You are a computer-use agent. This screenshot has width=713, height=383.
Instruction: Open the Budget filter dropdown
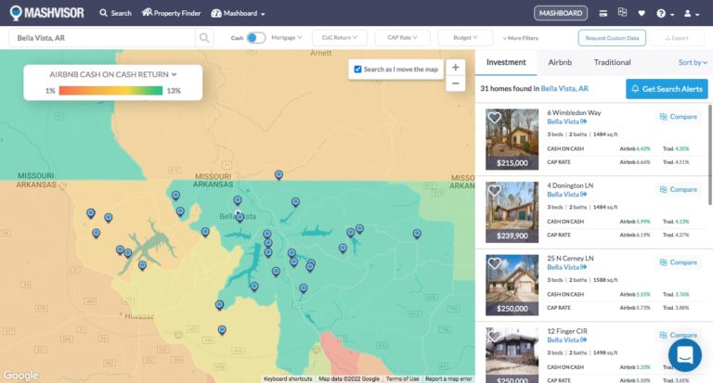coord(465,38)
